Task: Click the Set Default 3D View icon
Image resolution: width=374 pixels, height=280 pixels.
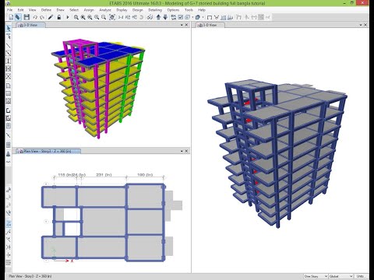Action: (121, 17)
